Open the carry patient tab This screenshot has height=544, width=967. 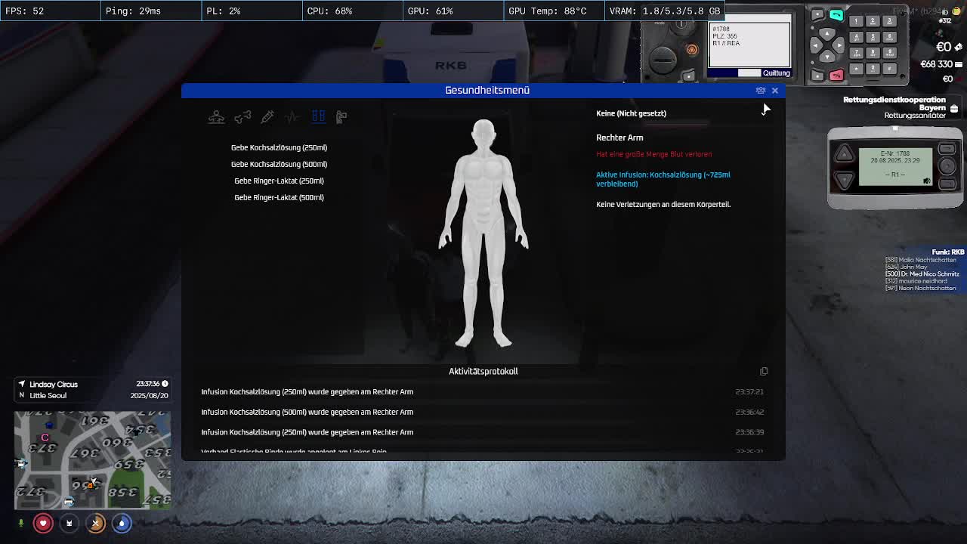(341, 116)
